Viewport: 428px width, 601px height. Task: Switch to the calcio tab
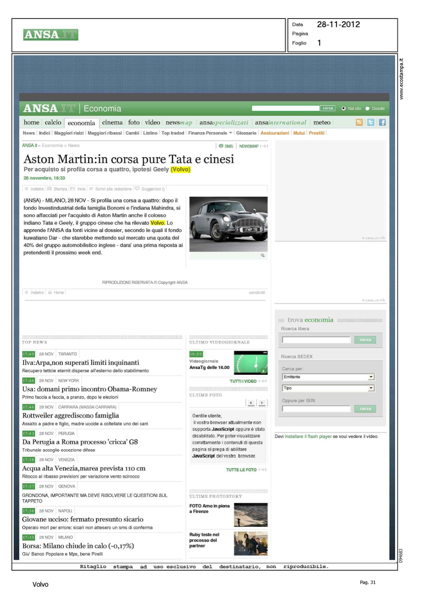point(53,123)
